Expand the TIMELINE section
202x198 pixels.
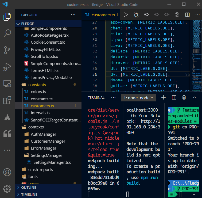[48, 195]
